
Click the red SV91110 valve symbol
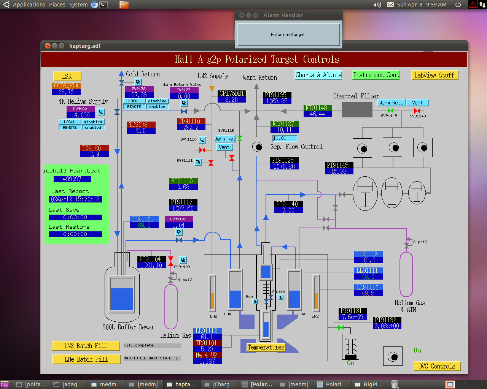tap(202, 150)
